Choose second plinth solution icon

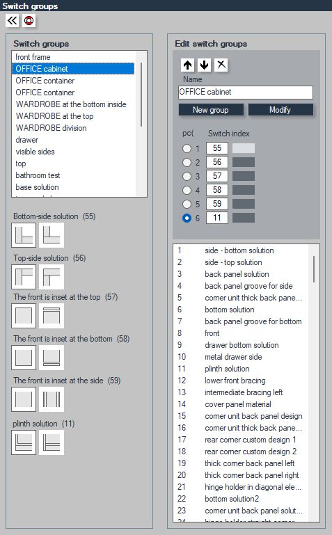tap(52, 442)
